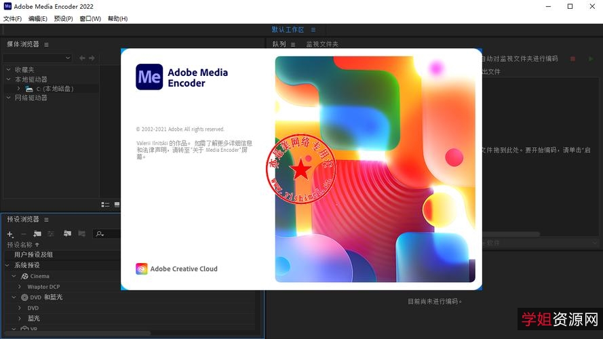603x339 pixels.
Task: Collapse the 本地驱动器 tree node
Action: (8, 79)
